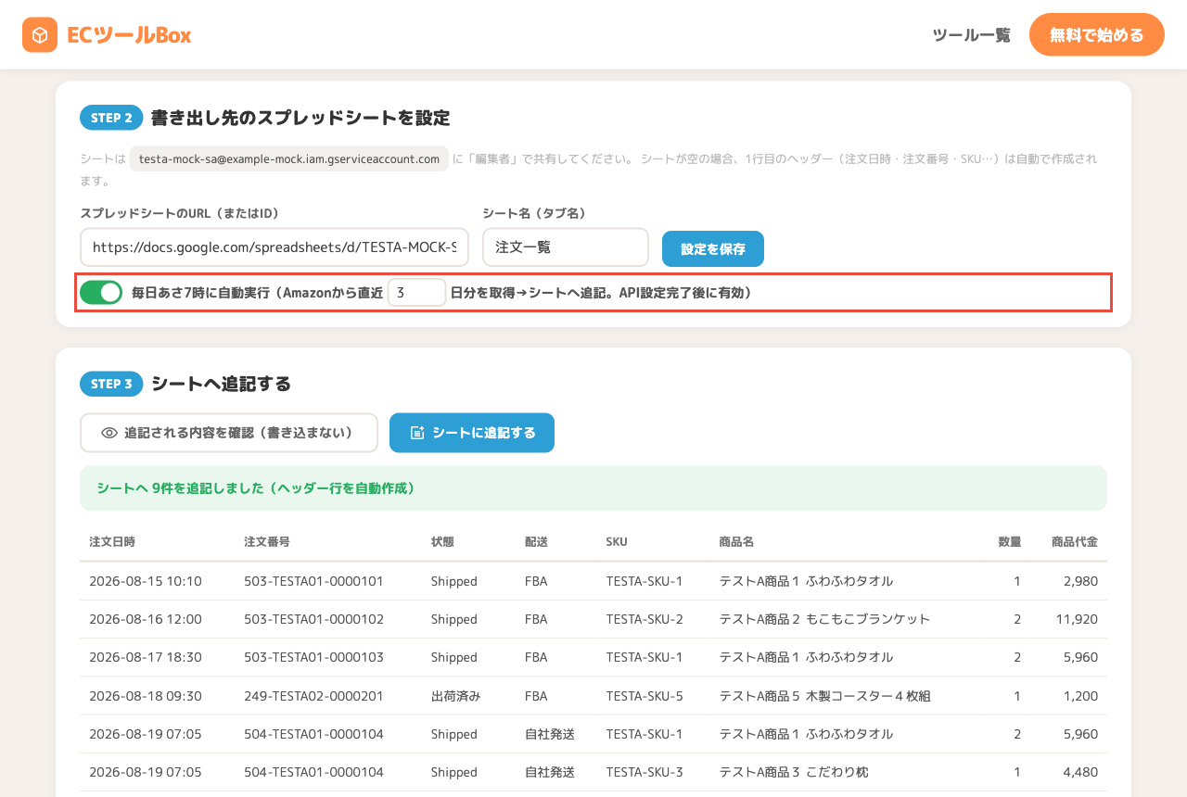Image resolution: width=1187 pixels, height=797 pixels.
Task: Click the 商品名 column header
Action: (x=736, y=541)
